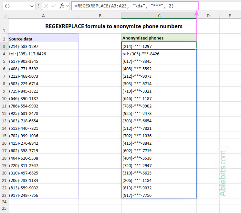Select cell with (303)-718-6654

(x=43, y=120)
